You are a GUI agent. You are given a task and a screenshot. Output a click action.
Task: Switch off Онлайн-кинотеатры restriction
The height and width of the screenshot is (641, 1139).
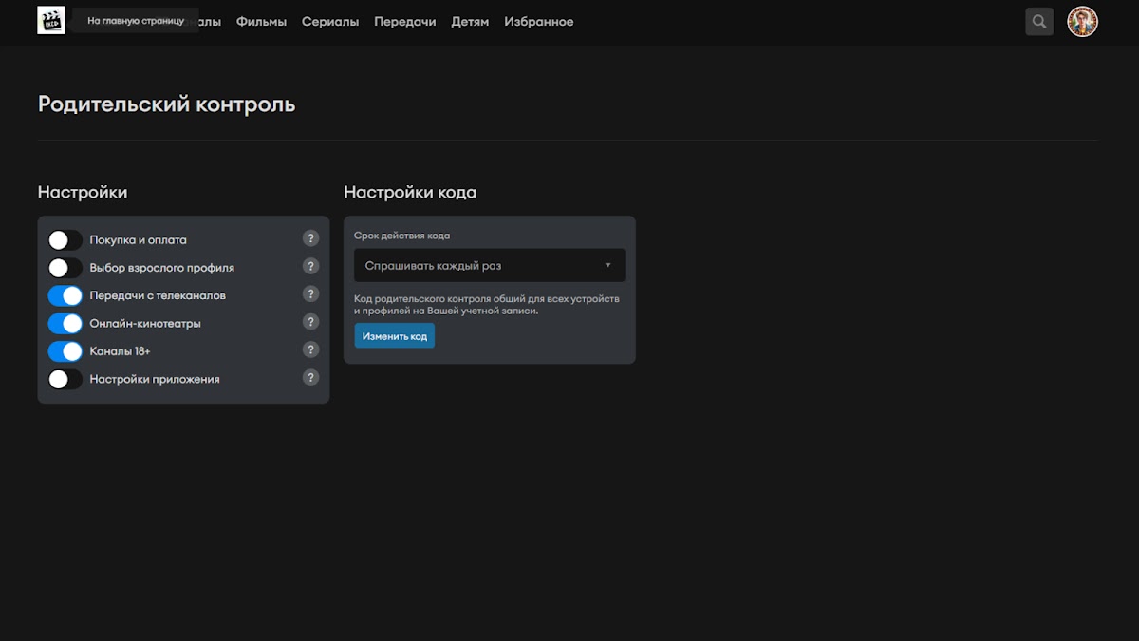[65, 324]
